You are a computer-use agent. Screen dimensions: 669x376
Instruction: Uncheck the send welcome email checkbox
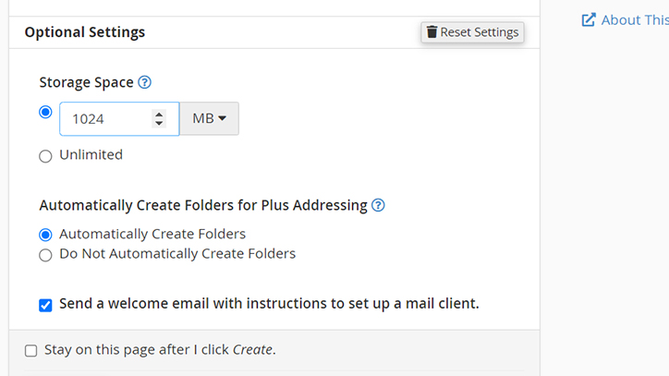[x=45, y=305]
